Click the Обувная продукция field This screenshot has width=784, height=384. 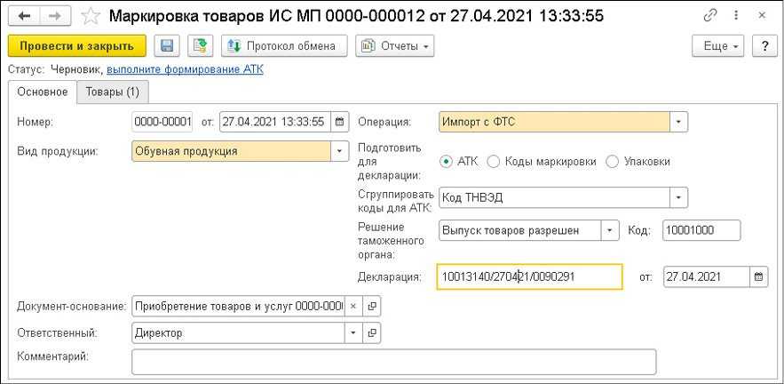tap(232, 151)
